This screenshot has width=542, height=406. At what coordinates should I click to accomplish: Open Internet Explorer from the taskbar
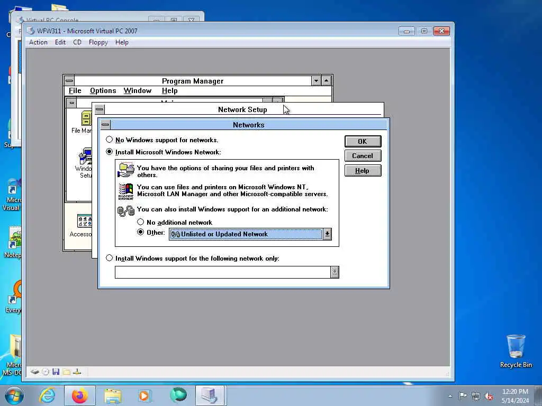pos(47,395)
